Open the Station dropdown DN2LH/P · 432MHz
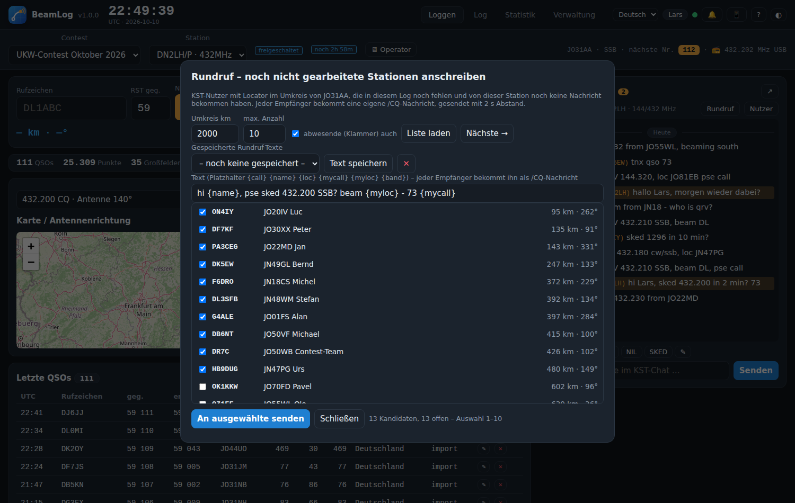Screen dimensions: 795x503 (198, 55)
